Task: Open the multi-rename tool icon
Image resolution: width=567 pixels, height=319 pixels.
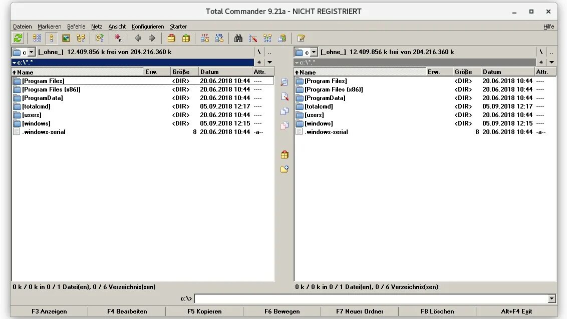Action: [x=253, y=38]
